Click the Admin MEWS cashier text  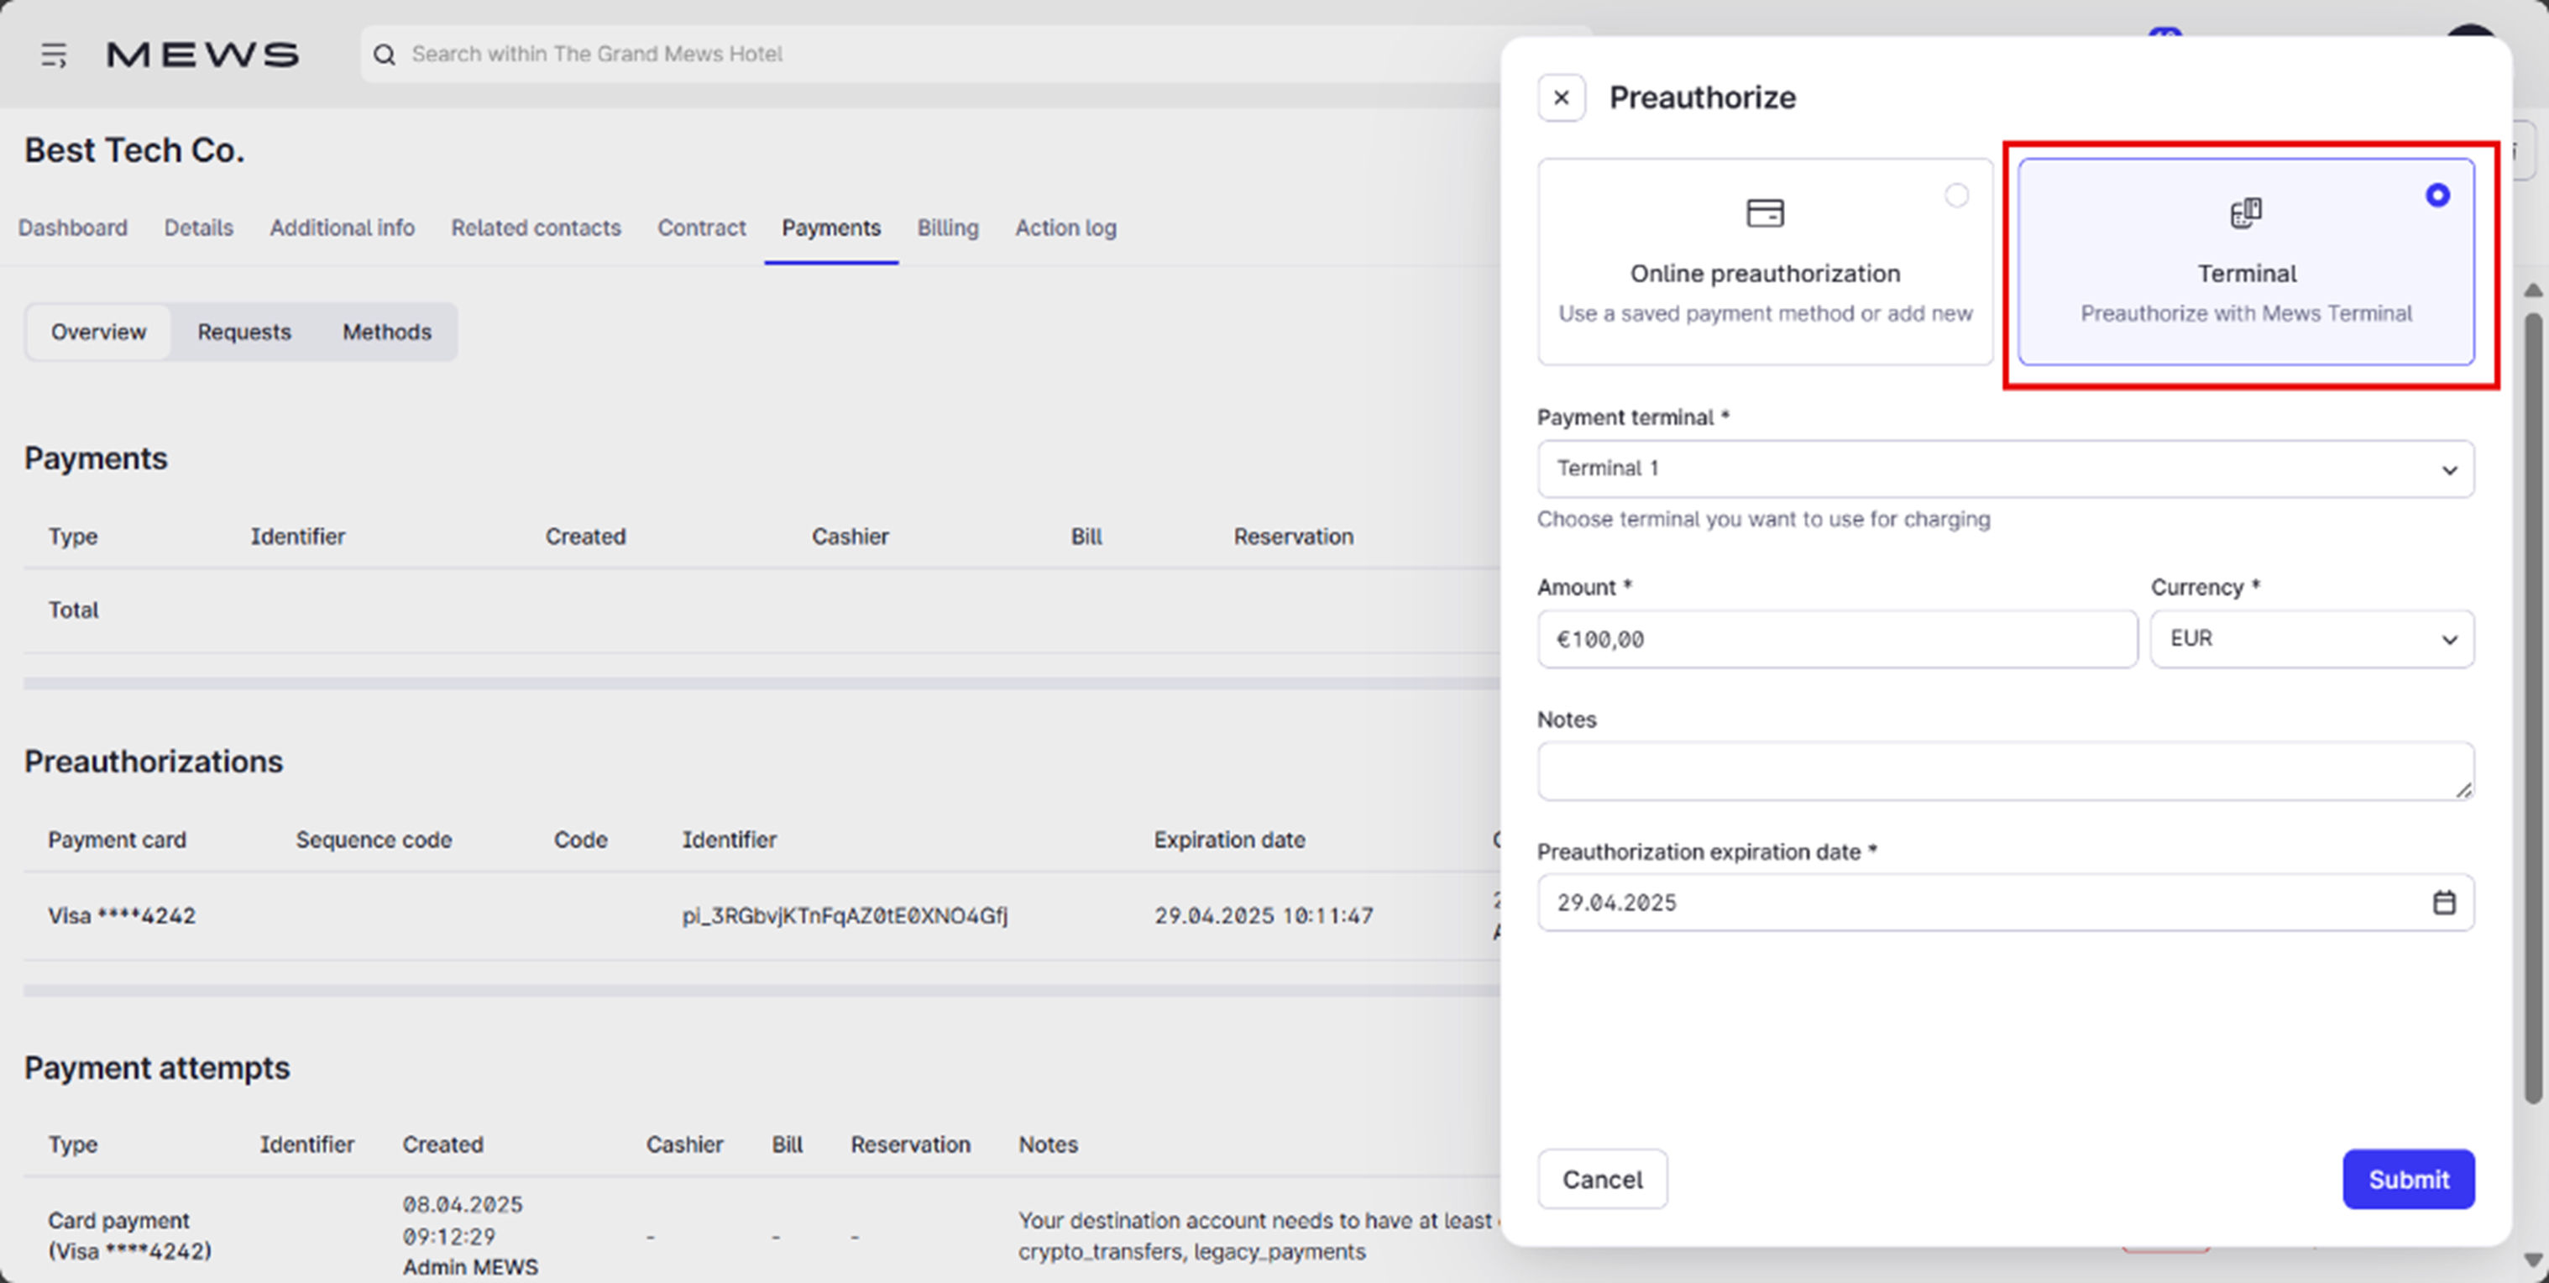pyautogui.click(x=470, y=1267)
